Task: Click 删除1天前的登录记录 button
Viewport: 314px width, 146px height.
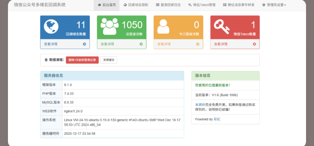Action: 82,60
